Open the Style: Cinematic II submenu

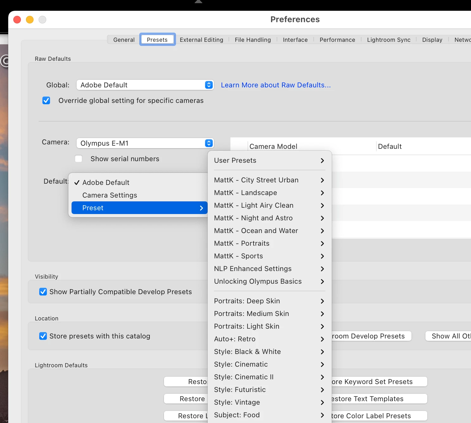[x=269, y=377]
